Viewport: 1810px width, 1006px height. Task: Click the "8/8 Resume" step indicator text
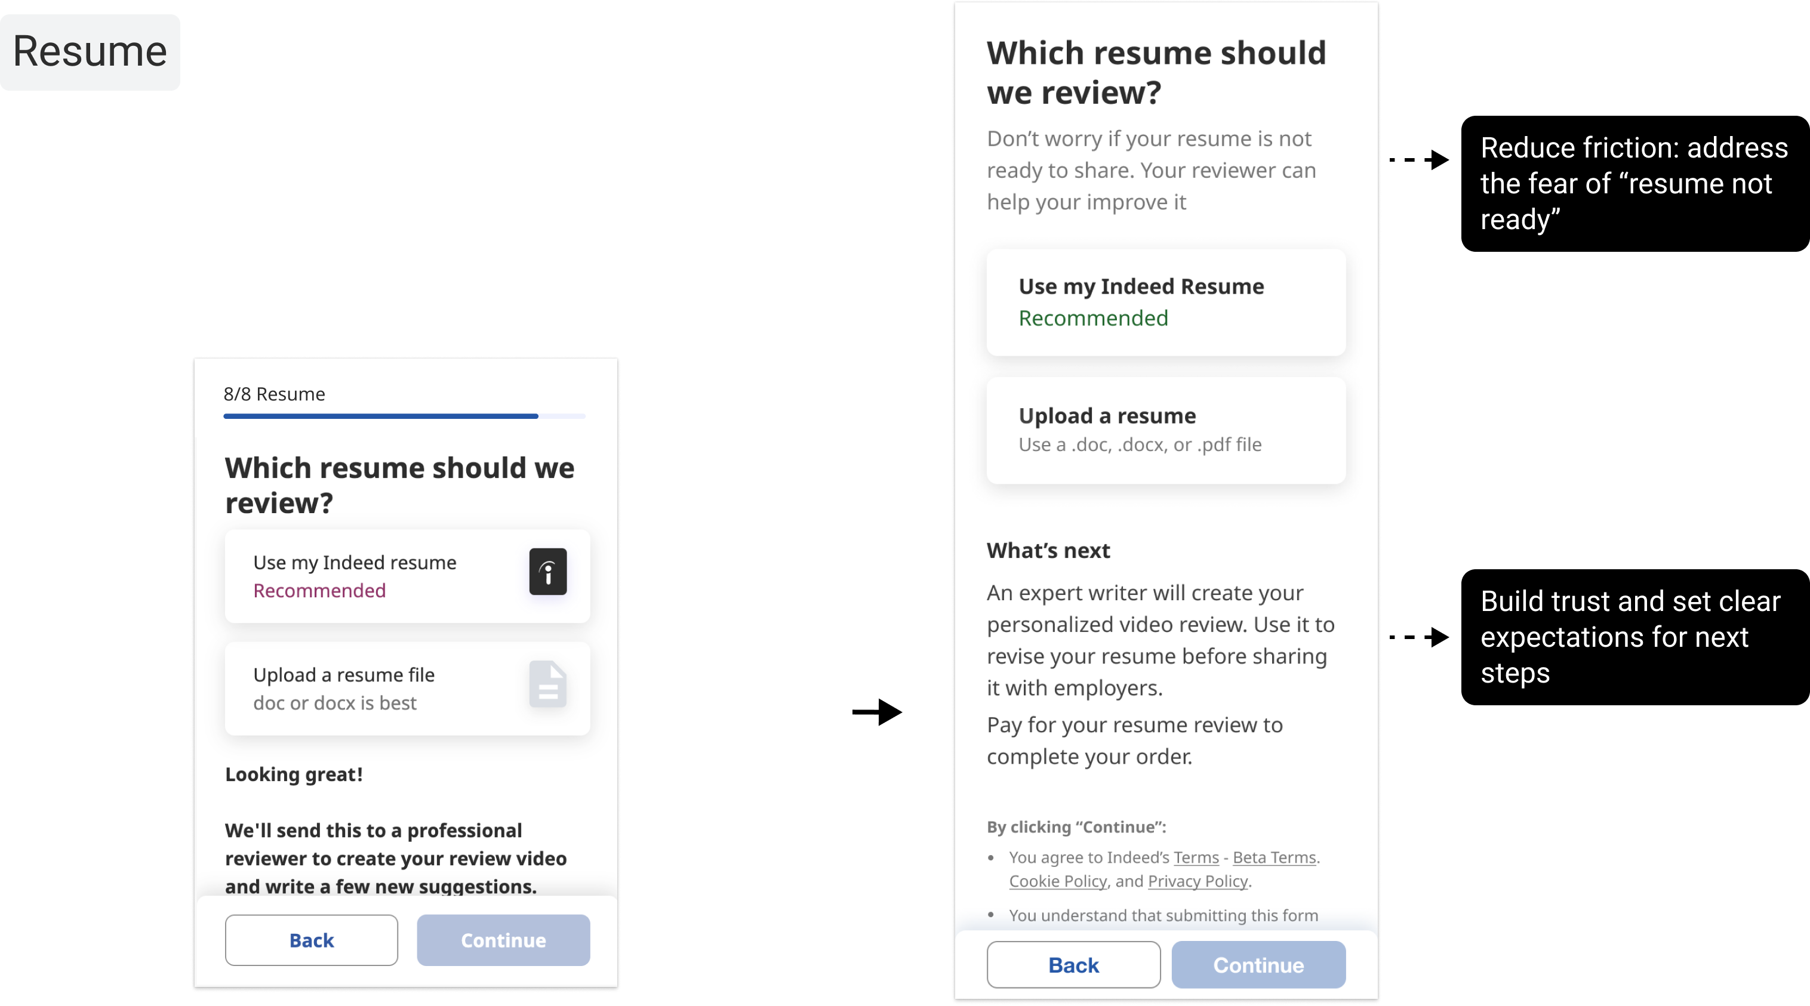tap(274, 394)
